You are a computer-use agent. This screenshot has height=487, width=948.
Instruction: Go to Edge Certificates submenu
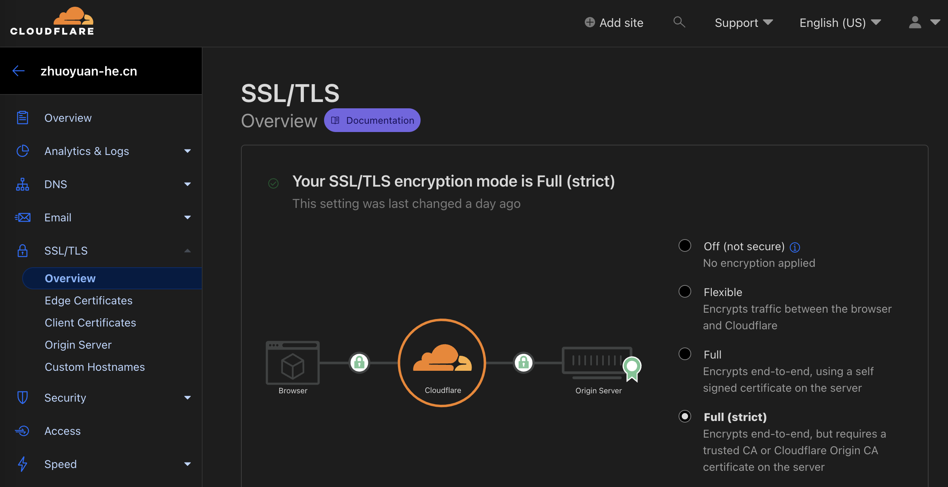[x=89, y=300]
